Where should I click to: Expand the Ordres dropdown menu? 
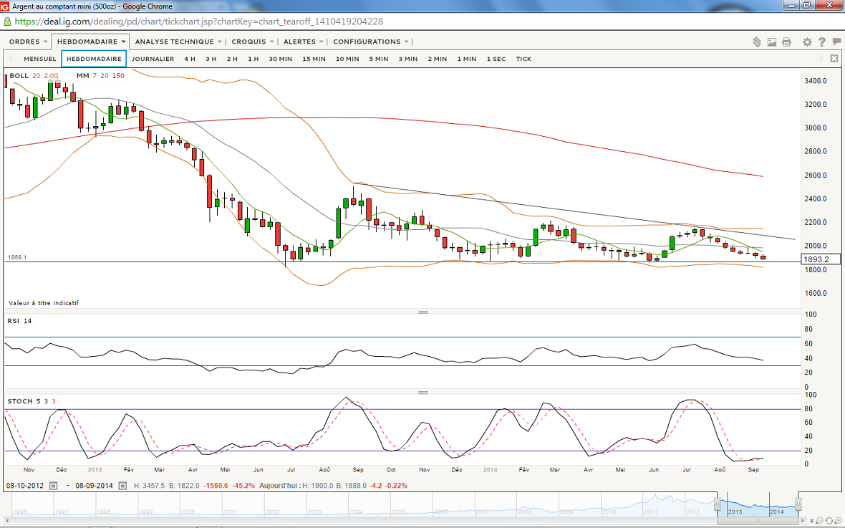pyautogui.click(x=29, y=42)
